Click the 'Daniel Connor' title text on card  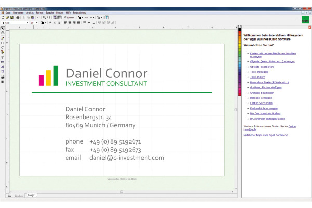coord(106,73)
